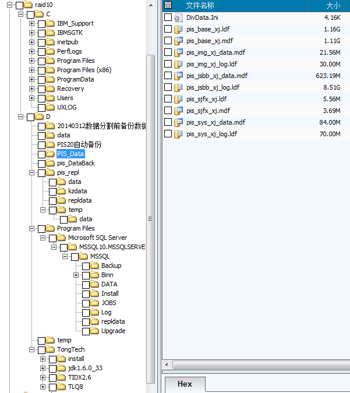
Task: Check the box next to pis_DataBack folder
Action: click(41, 163)
